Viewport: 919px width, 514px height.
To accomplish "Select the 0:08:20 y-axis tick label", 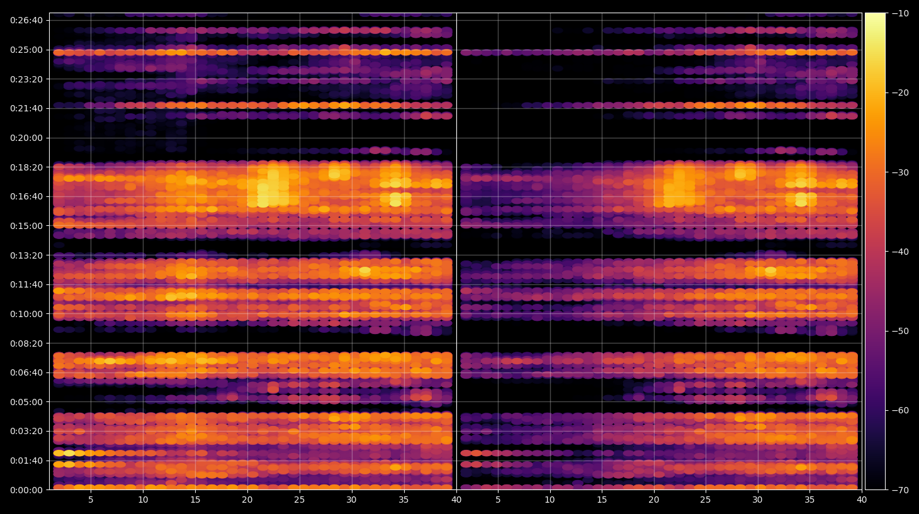I will pos(26,344).
